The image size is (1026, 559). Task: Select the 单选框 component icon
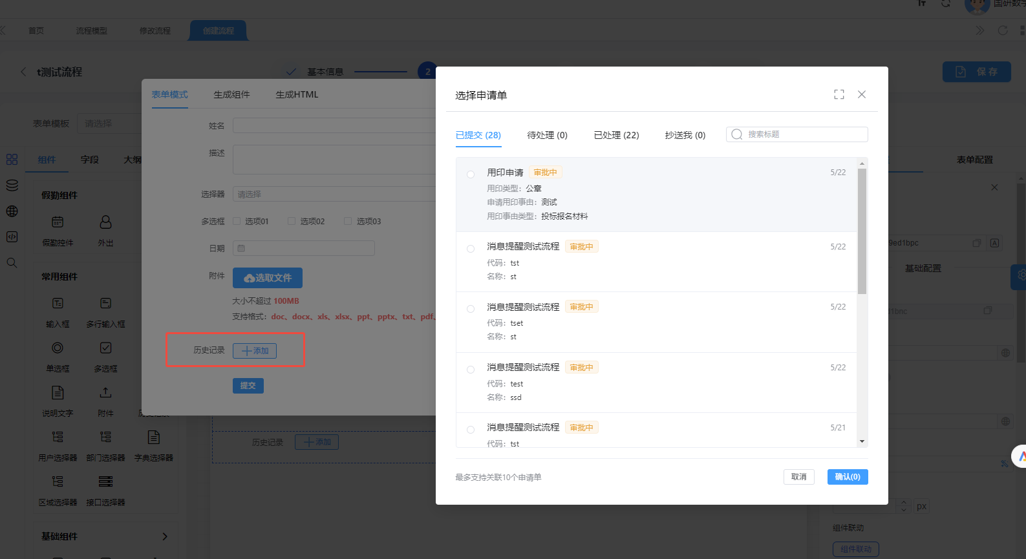click(x=58, y=348)
